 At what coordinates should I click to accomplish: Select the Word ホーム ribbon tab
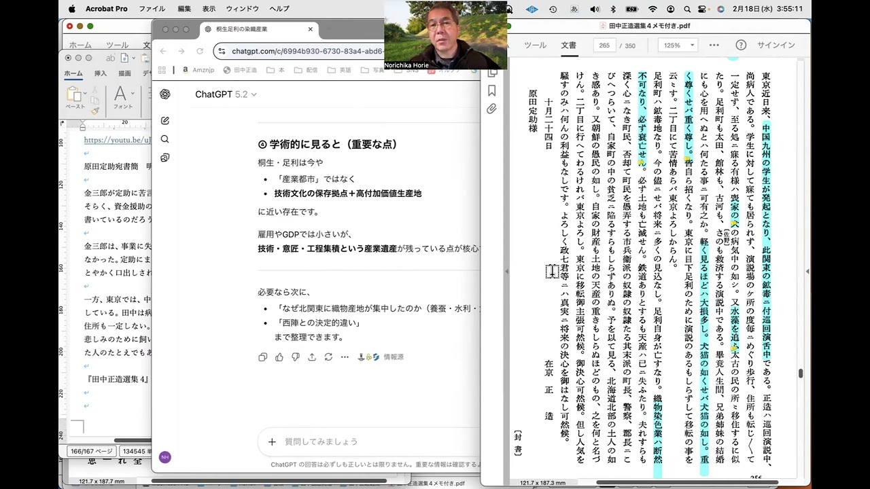73,73
